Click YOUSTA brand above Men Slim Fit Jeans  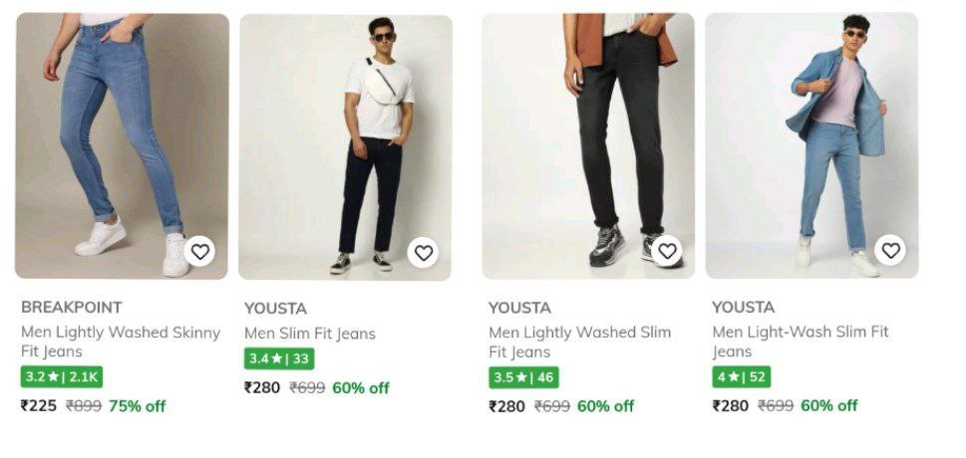(x=276, y=308)
